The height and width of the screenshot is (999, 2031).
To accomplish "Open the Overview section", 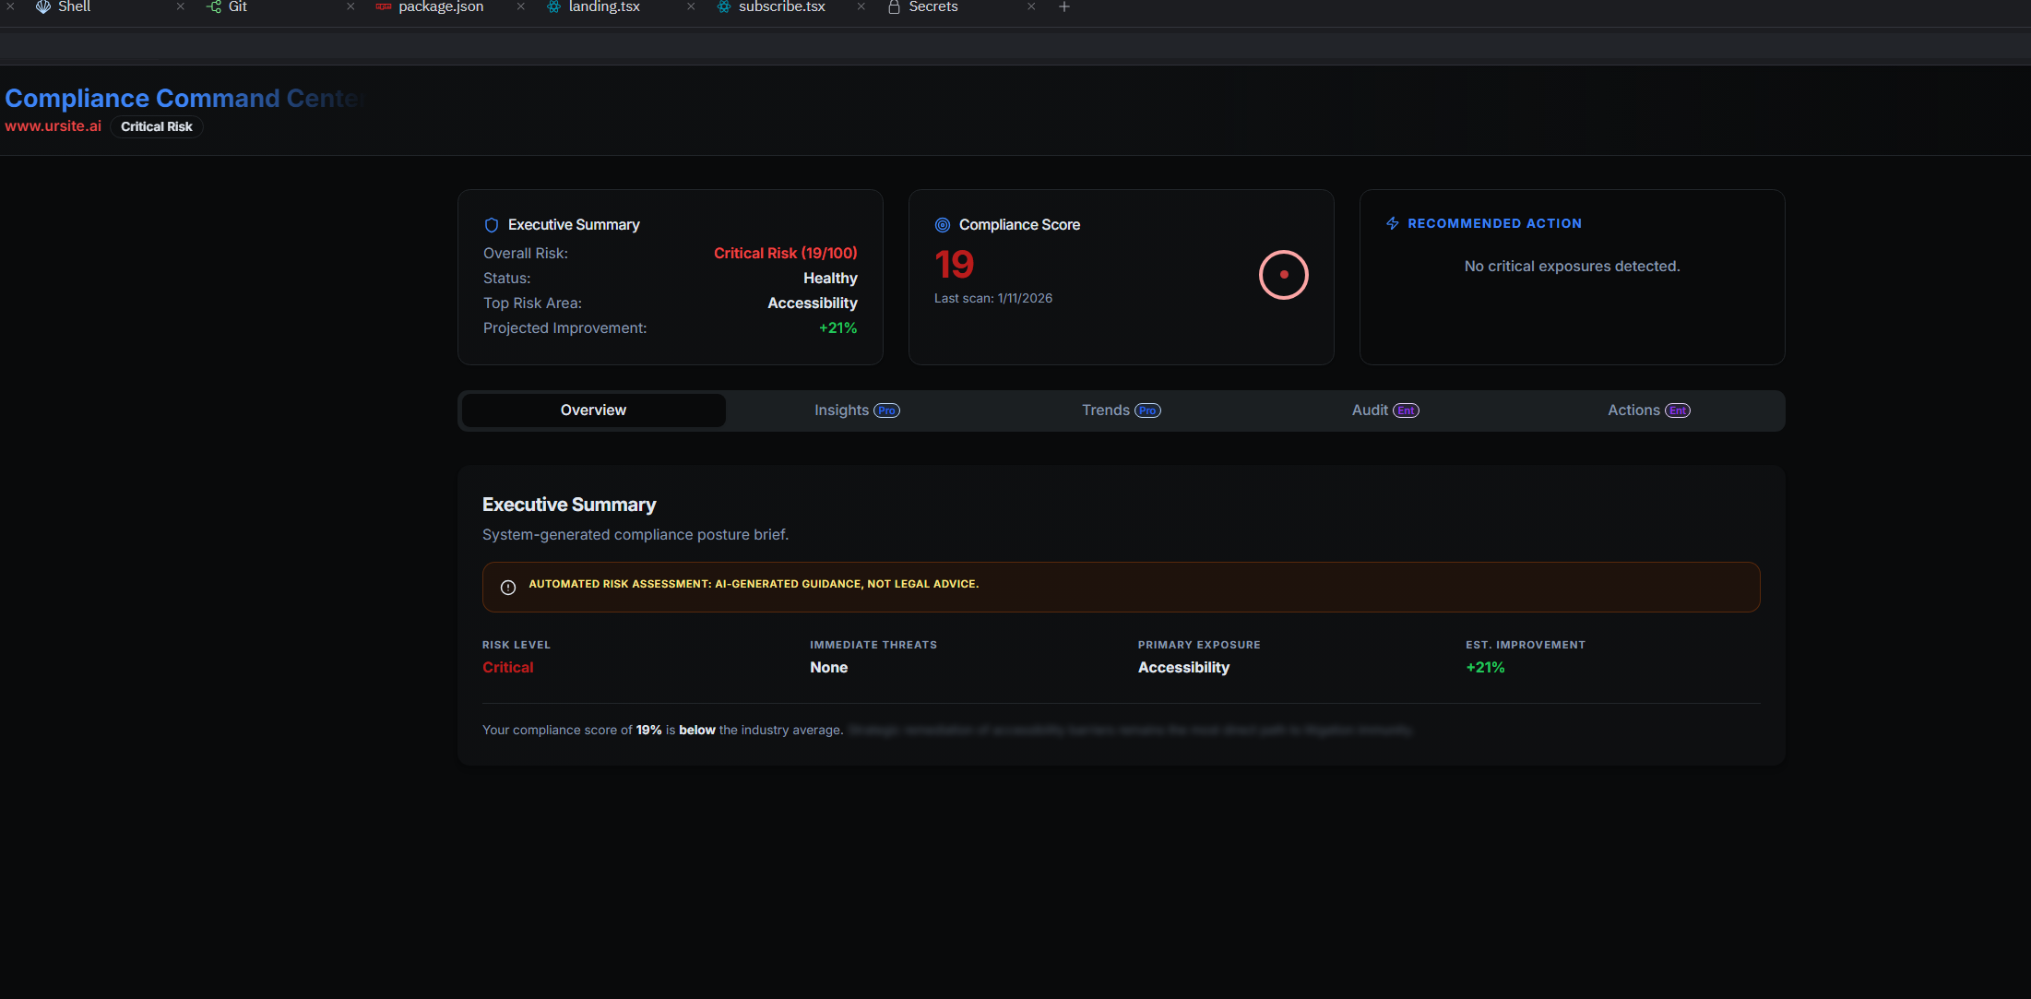I will 593,410.
